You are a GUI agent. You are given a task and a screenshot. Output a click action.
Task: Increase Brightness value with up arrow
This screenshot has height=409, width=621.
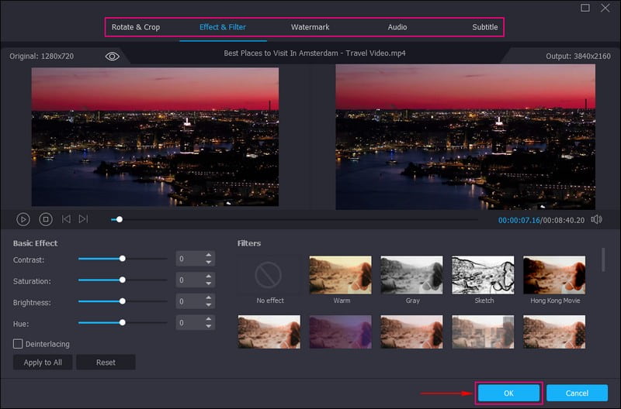tap(208, 297)
